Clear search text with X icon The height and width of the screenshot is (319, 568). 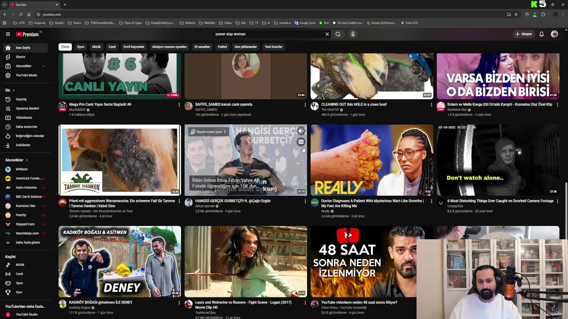coord(327,34)
